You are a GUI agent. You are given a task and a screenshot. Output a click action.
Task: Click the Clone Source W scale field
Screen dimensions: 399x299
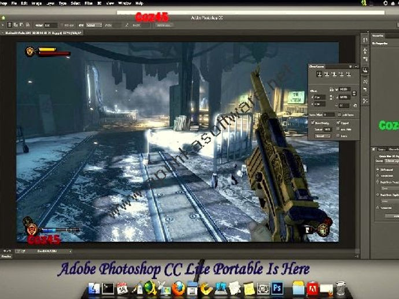345,89
